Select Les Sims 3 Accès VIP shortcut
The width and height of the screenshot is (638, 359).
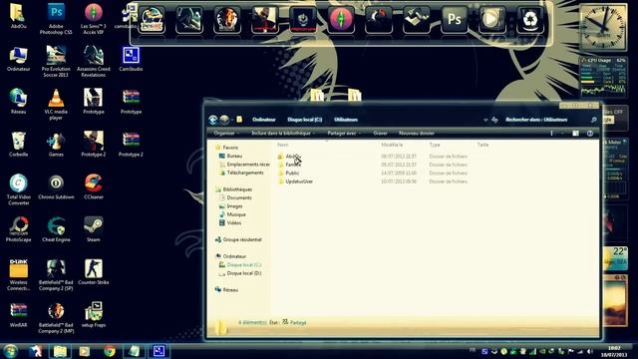pyautogui.click(x=93, y=19)
